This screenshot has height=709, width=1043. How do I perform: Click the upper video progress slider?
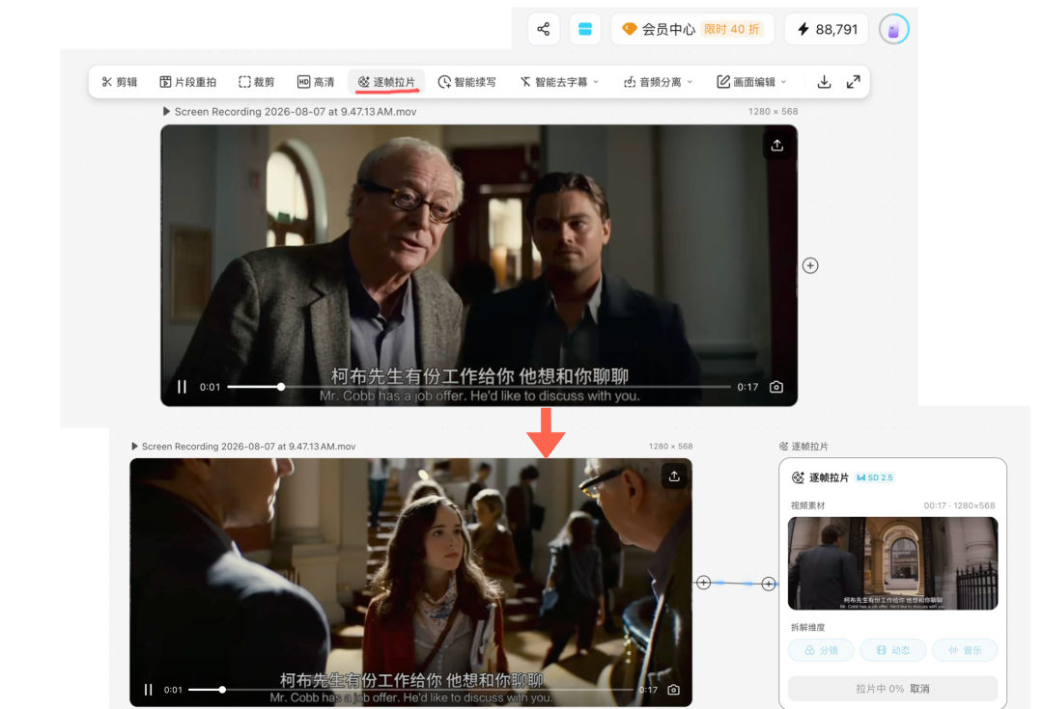479,387
